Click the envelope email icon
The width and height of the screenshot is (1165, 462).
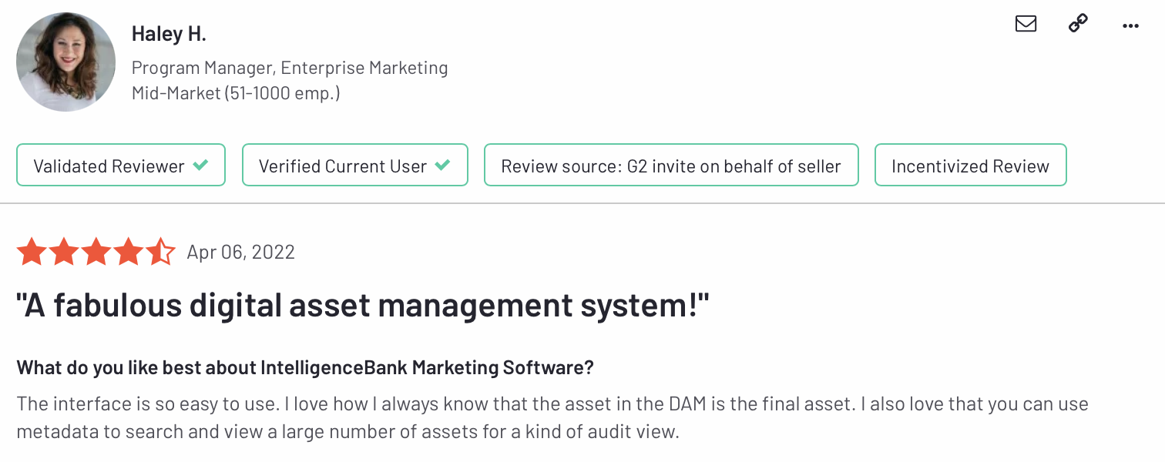point(1026,24)
